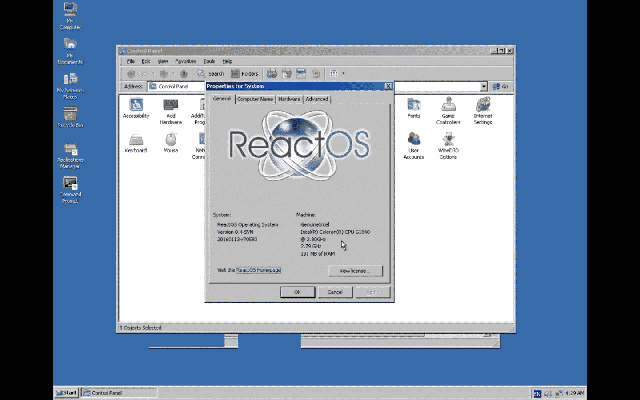Switch to the Hardware tab
The height and width of the screenshot is (400, 640).
[289, 99]
